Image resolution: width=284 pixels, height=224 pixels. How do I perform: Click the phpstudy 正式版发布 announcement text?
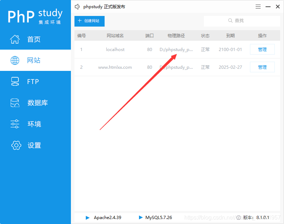104,7
